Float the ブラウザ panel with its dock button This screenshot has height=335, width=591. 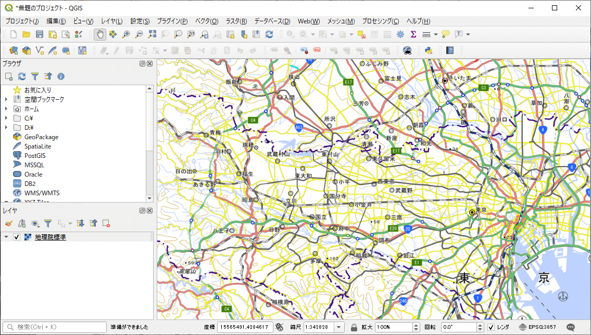143,64
